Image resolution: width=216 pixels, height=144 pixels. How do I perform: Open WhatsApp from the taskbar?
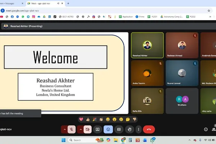point(153,140)
